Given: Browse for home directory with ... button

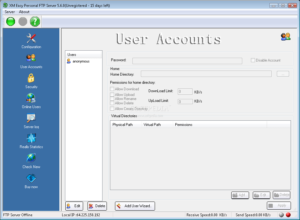Looking at the screenshot, I should [x=283, y=74].
